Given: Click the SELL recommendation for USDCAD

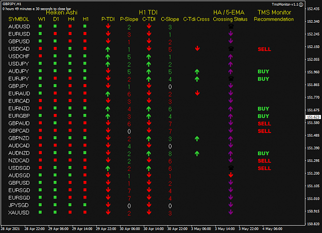Looking at the screenshot, I should pyautogui.click(x=264, y=49).
